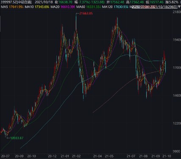Select the MA120 indicator value 17630.93
The width and height of the screenshot is (181, 159).
(x=121, y=7)
